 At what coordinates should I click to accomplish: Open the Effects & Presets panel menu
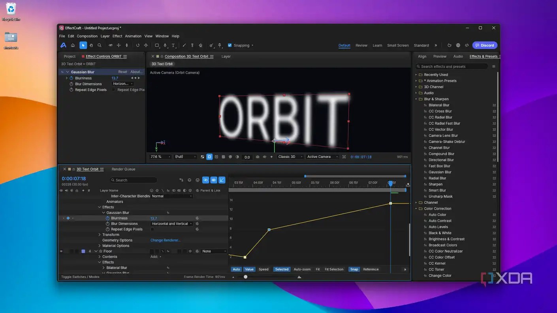[501, 56]
